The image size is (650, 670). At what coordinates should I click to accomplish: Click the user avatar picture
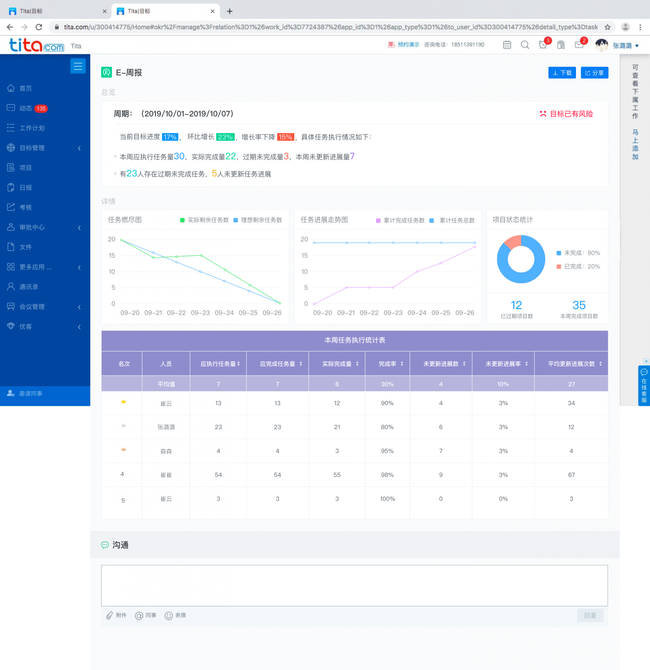click(x=601, y=45)
